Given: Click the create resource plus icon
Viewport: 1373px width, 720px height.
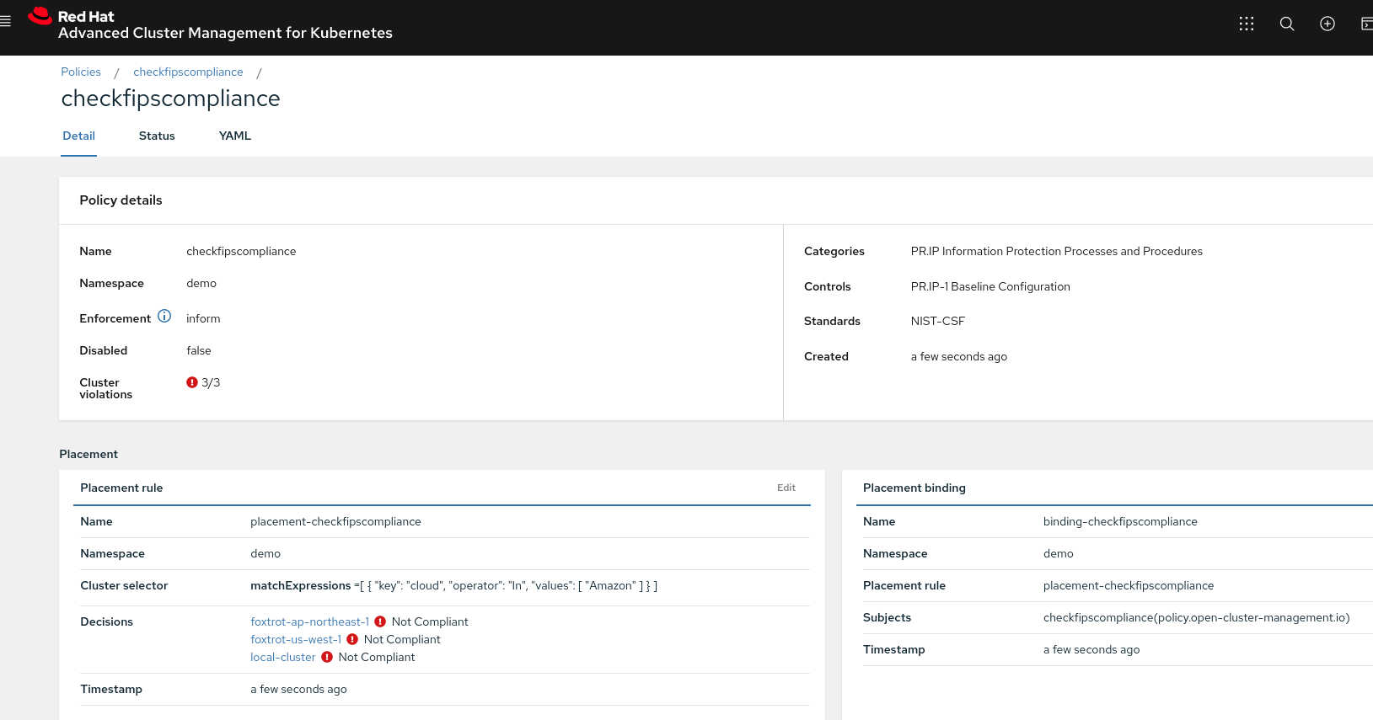Looking at the screenshot, I should (x=1327, y=24).
